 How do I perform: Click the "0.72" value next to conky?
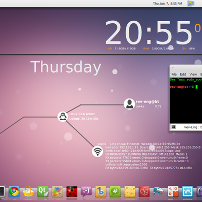click(158, 107)
